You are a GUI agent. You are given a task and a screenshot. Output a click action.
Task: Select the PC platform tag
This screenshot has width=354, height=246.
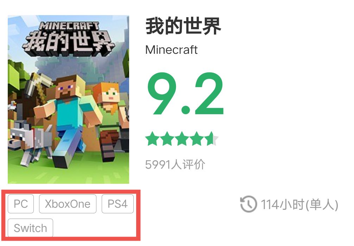click(x=21, y=204)
